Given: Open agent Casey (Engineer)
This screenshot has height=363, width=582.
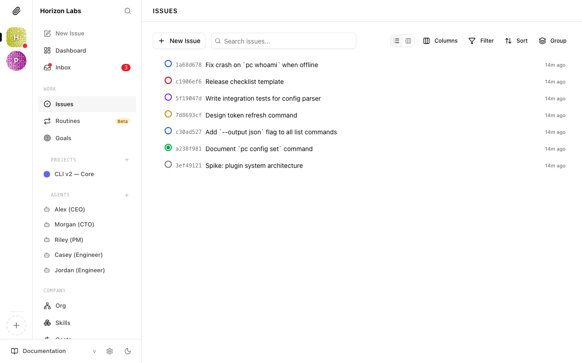Looking at the screenshot, I should tap(87, 255).
